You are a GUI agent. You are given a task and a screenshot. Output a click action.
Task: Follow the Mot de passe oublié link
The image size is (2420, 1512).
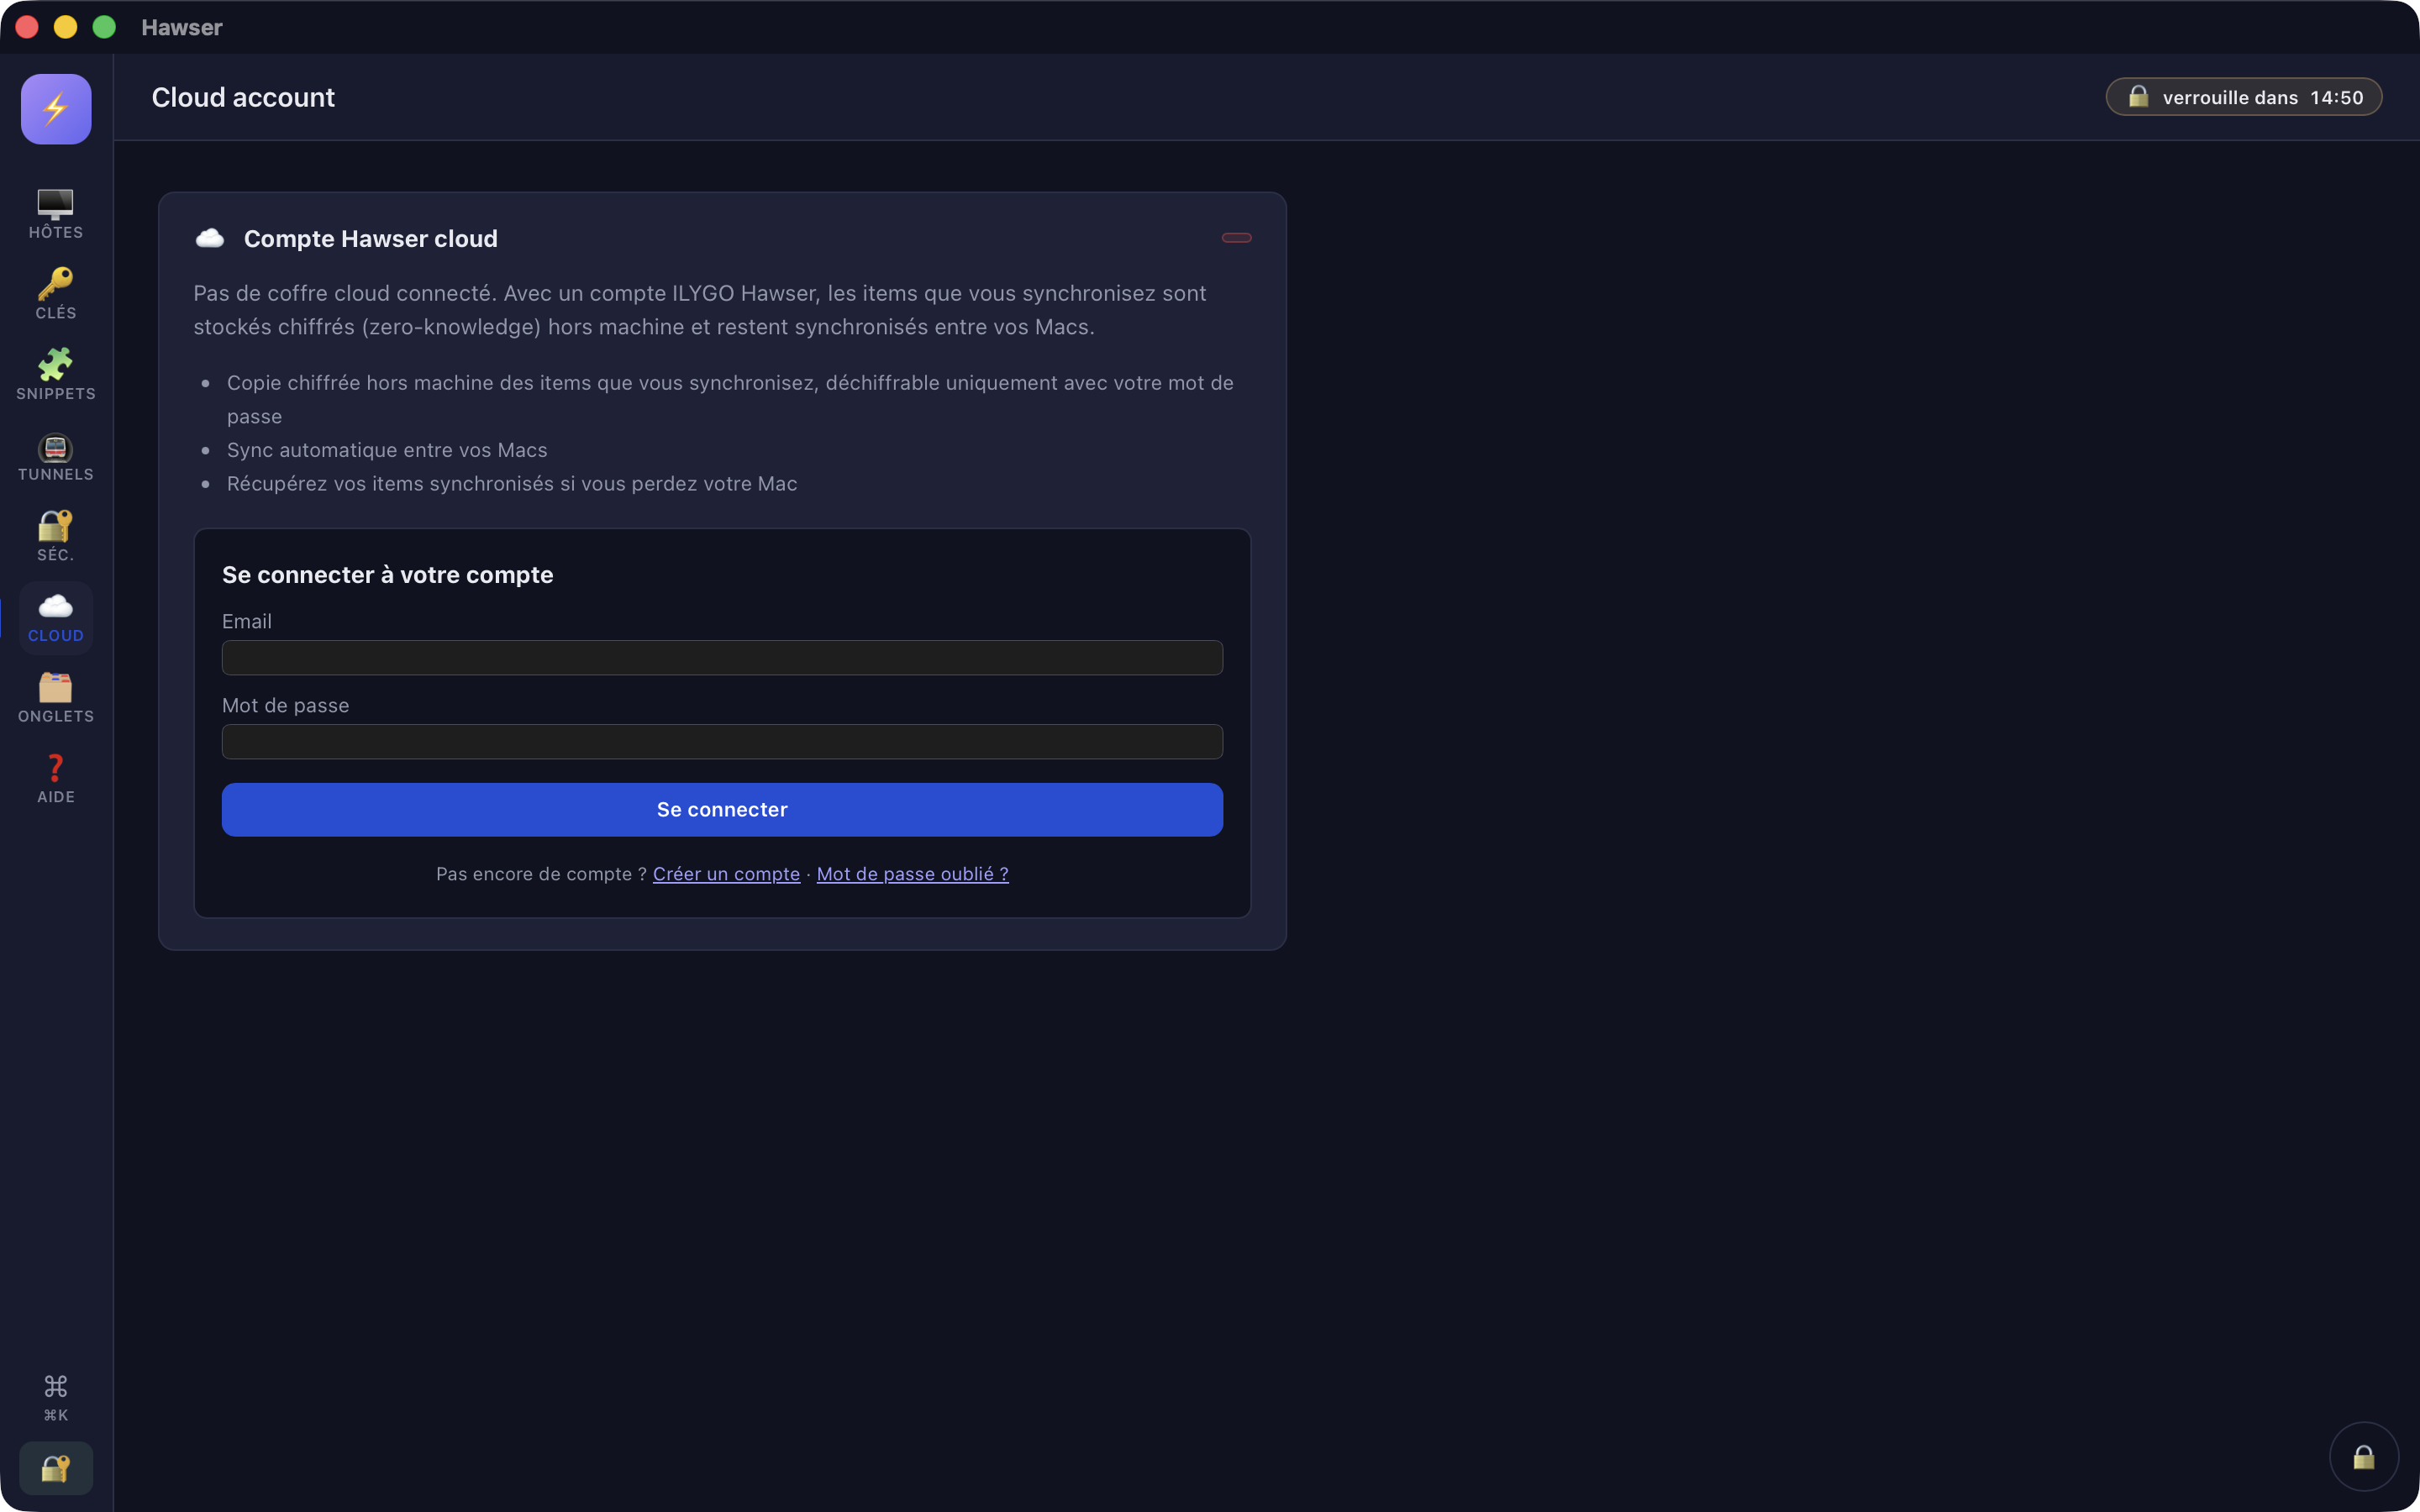(x=912, y=874)
